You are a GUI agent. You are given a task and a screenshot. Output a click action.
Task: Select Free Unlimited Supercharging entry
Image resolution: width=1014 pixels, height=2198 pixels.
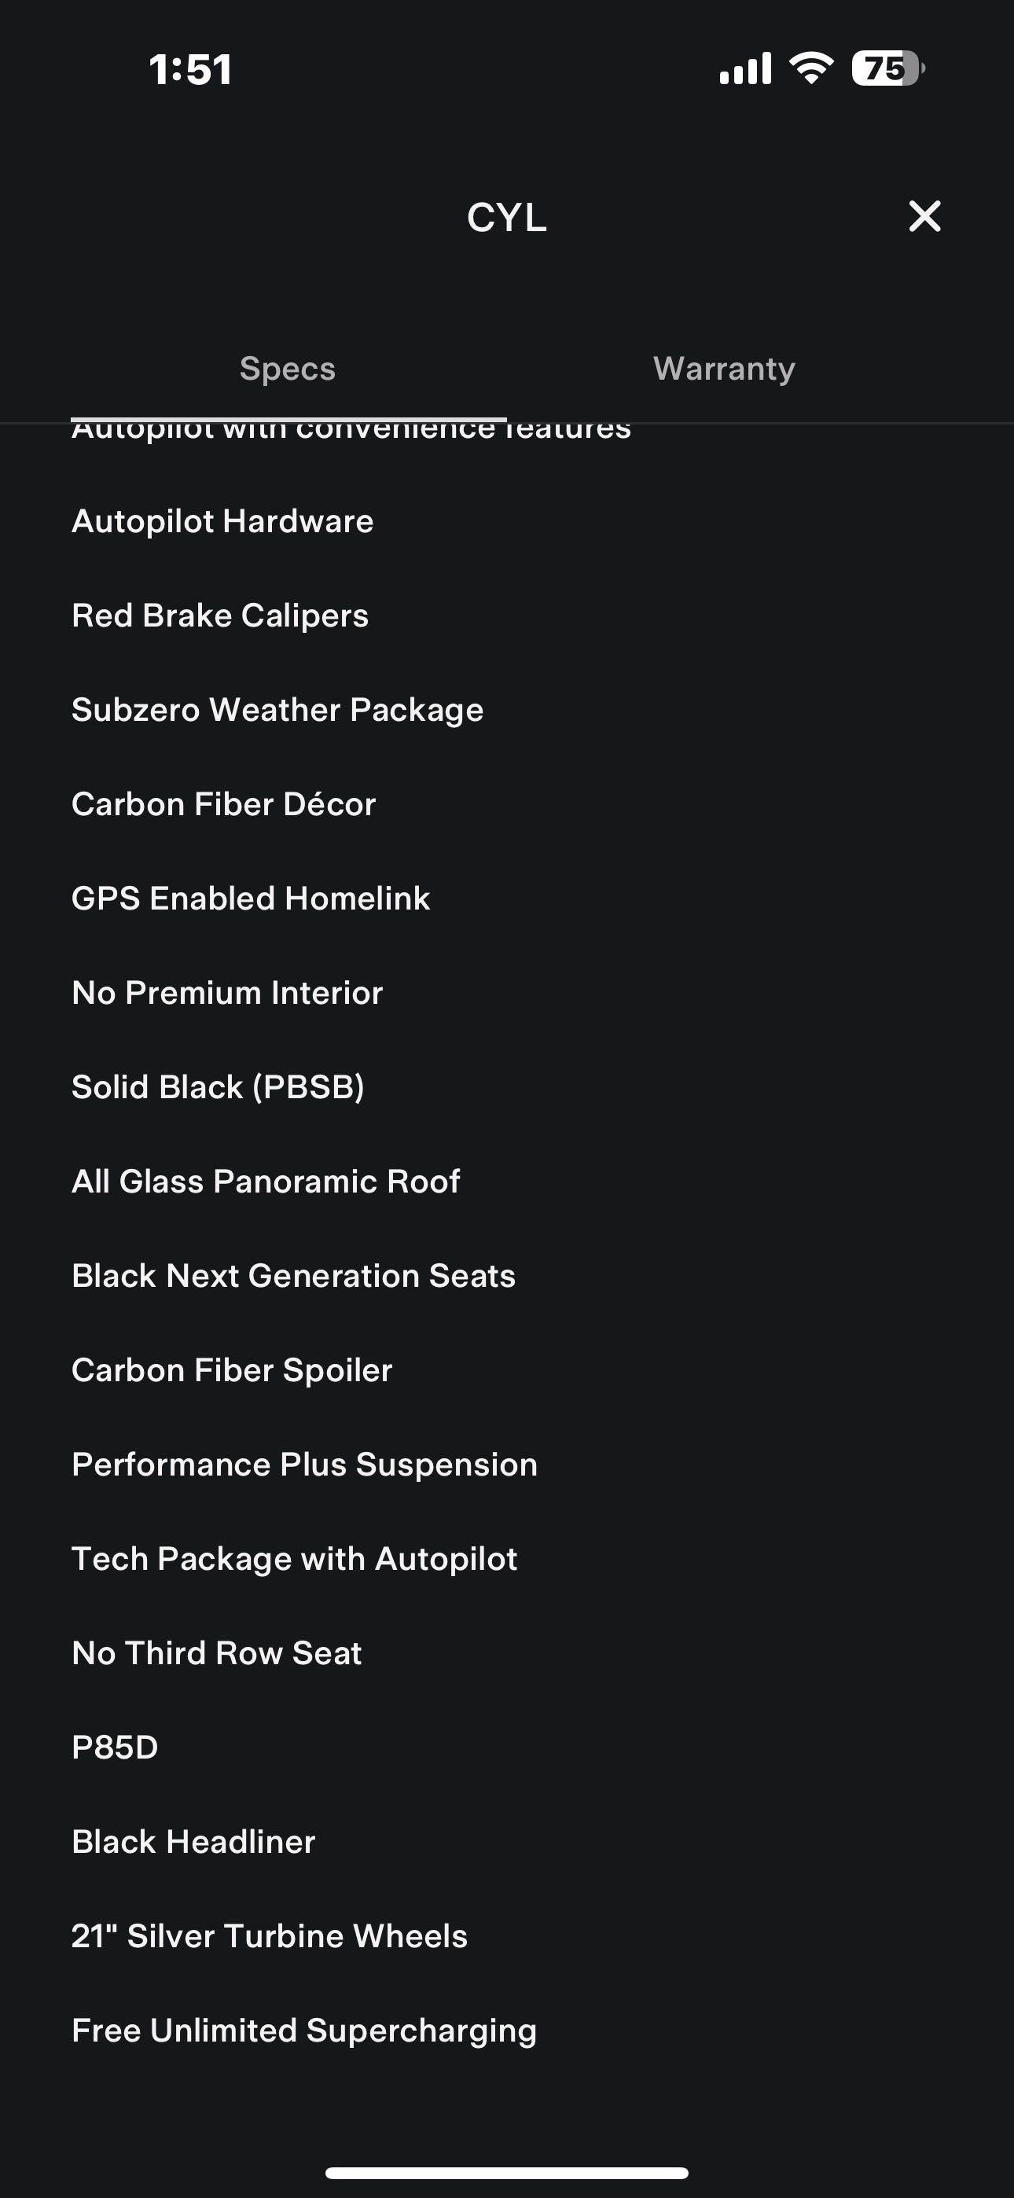305,2031
